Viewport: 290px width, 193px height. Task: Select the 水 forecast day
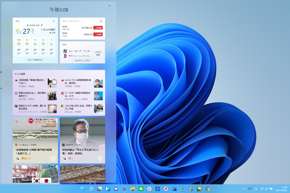point(27,46)
